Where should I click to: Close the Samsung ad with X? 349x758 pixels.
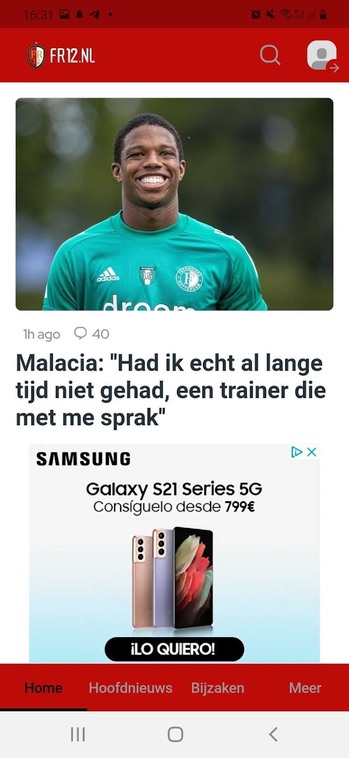coord(312,452)
